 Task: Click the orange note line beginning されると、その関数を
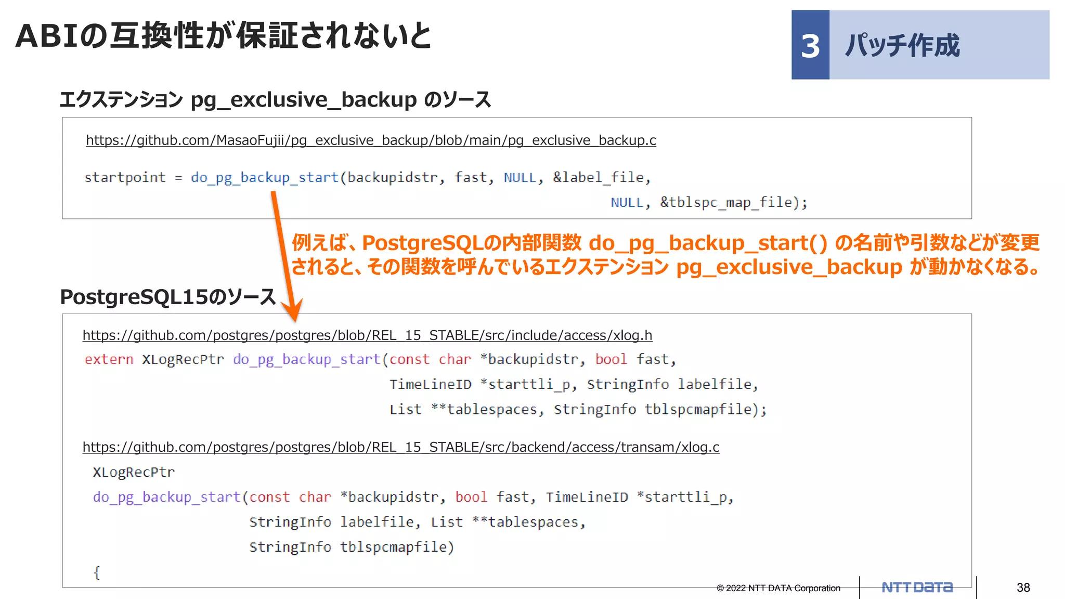[666, 267]
